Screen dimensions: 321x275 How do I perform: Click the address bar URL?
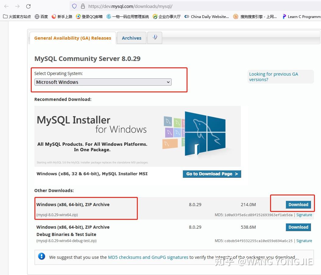click(x=130, y=6)
